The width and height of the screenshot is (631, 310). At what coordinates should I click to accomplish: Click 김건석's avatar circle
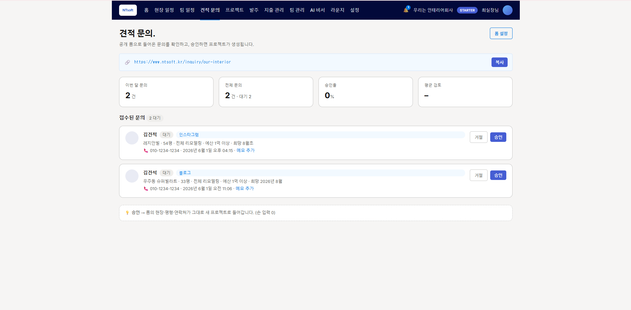click(x=132, y=176)
